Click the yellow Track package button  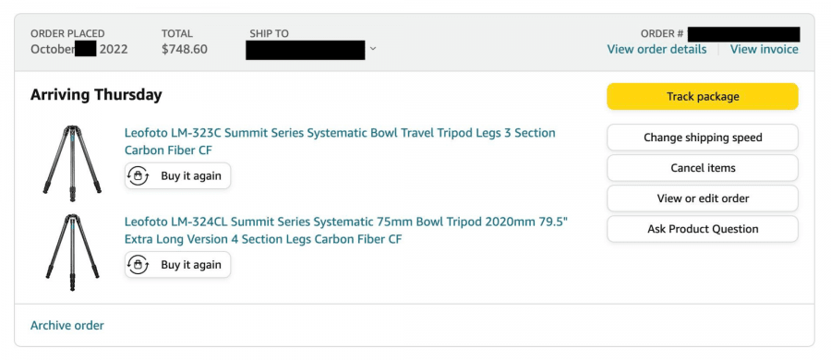click(703, 97)
